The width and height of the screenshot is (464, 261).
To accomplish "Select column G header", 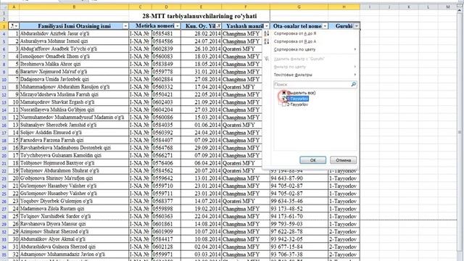I will [x=299, y=7].
